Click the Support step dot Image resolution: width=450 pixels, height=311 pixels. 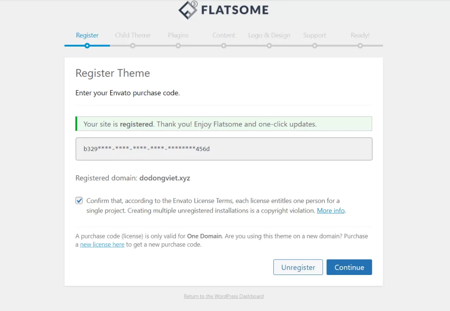tap(315, 45)
